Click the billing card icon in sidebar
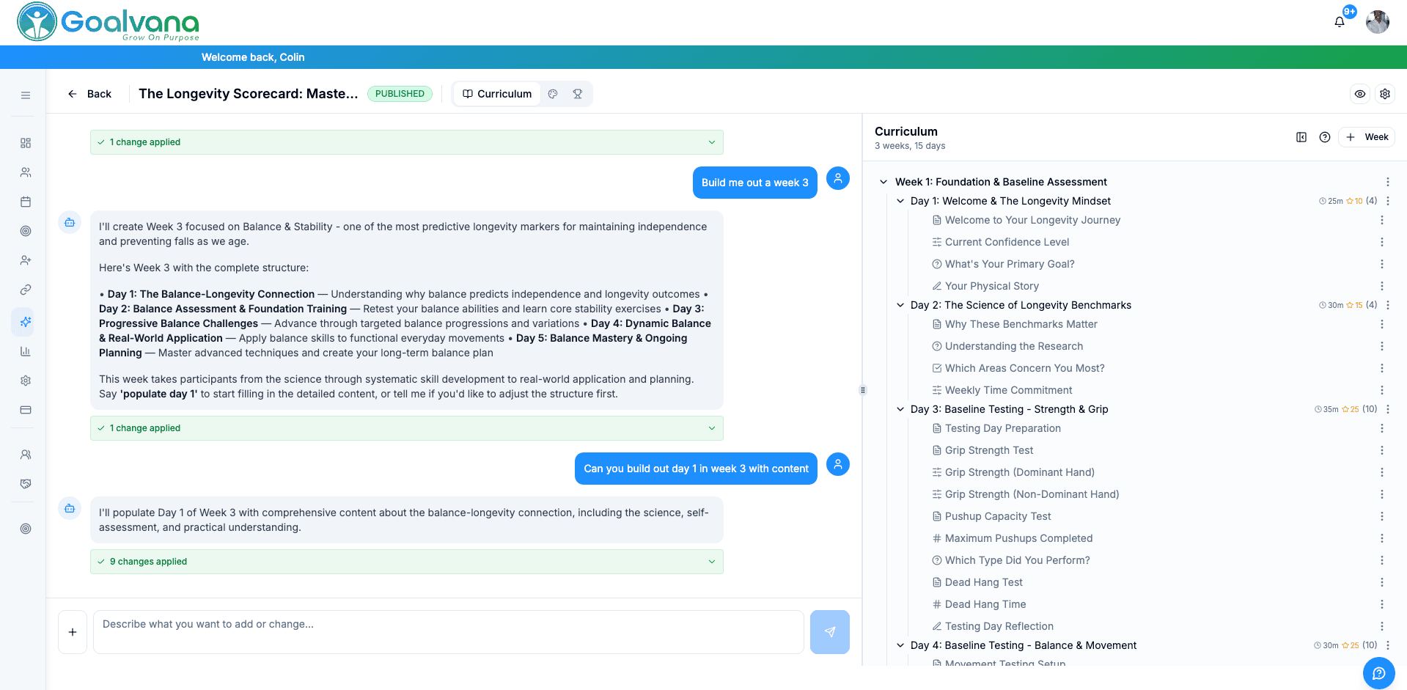This screenshot has width=1407, height=690. (25, 410)
